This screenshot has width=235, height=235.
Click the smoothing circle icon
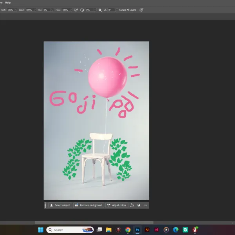[x=82, y=10]
